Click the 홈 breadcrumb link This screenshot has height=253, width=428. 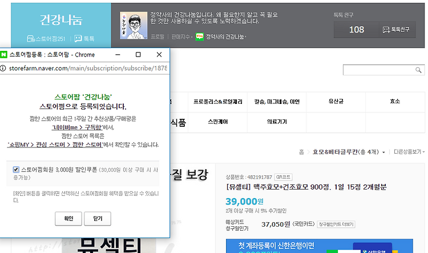pyautogui.click(x=301, y=152)
